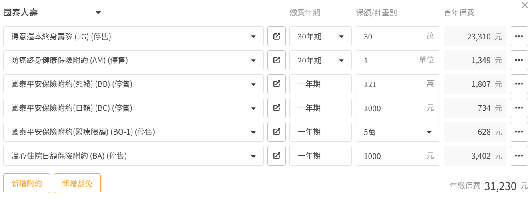Open more options for the 23,310 元 row
The image size is (532, 200).
point(519,37)
